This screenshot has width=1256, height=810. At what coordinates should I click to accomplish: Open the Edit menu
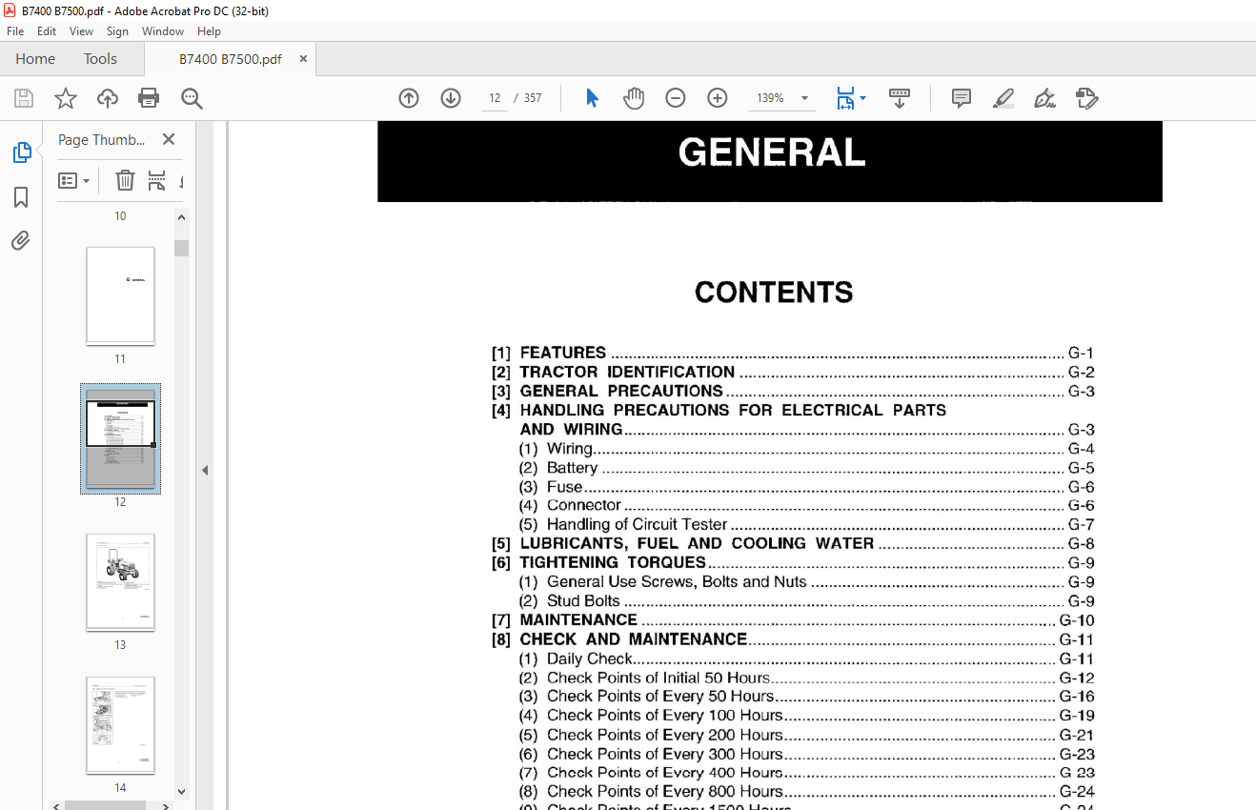point(47,31)
